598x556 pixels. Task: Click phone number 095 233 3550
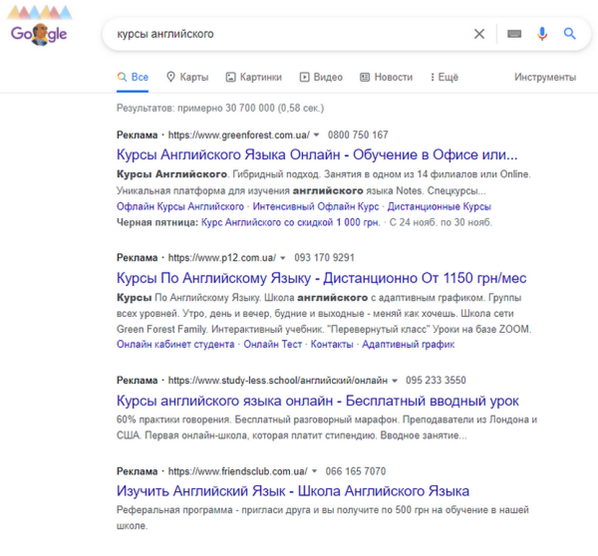click(436, 381)
